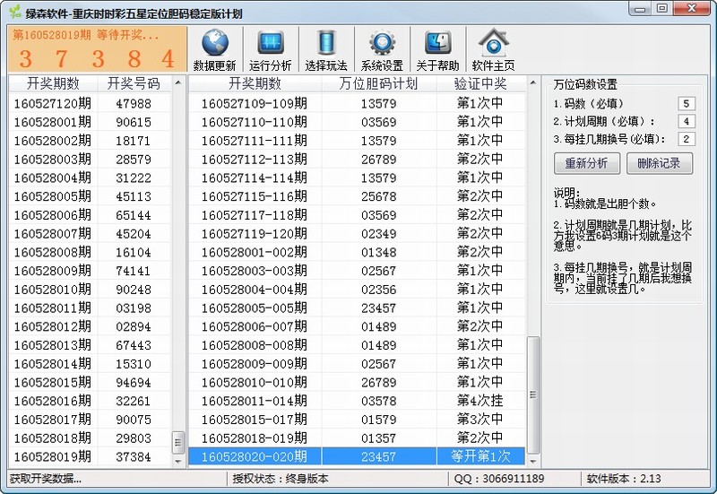Click scroll-down arrow of plan list scrollbar
This screenshot has height=494, width=717.
click(534, 459)
